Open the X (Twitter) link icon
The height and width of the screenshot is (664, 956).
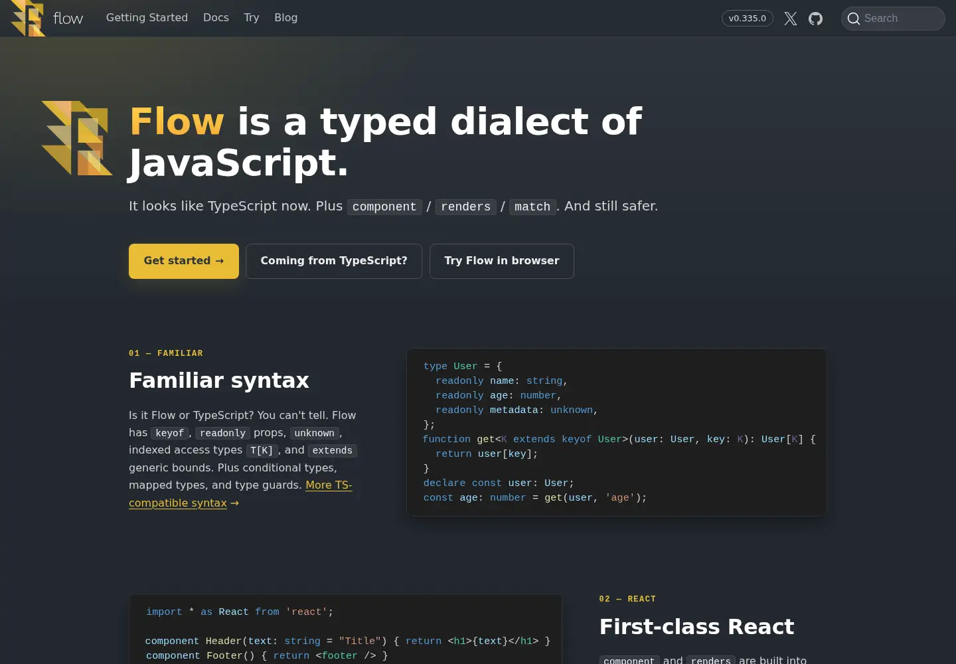pos(790,19)
